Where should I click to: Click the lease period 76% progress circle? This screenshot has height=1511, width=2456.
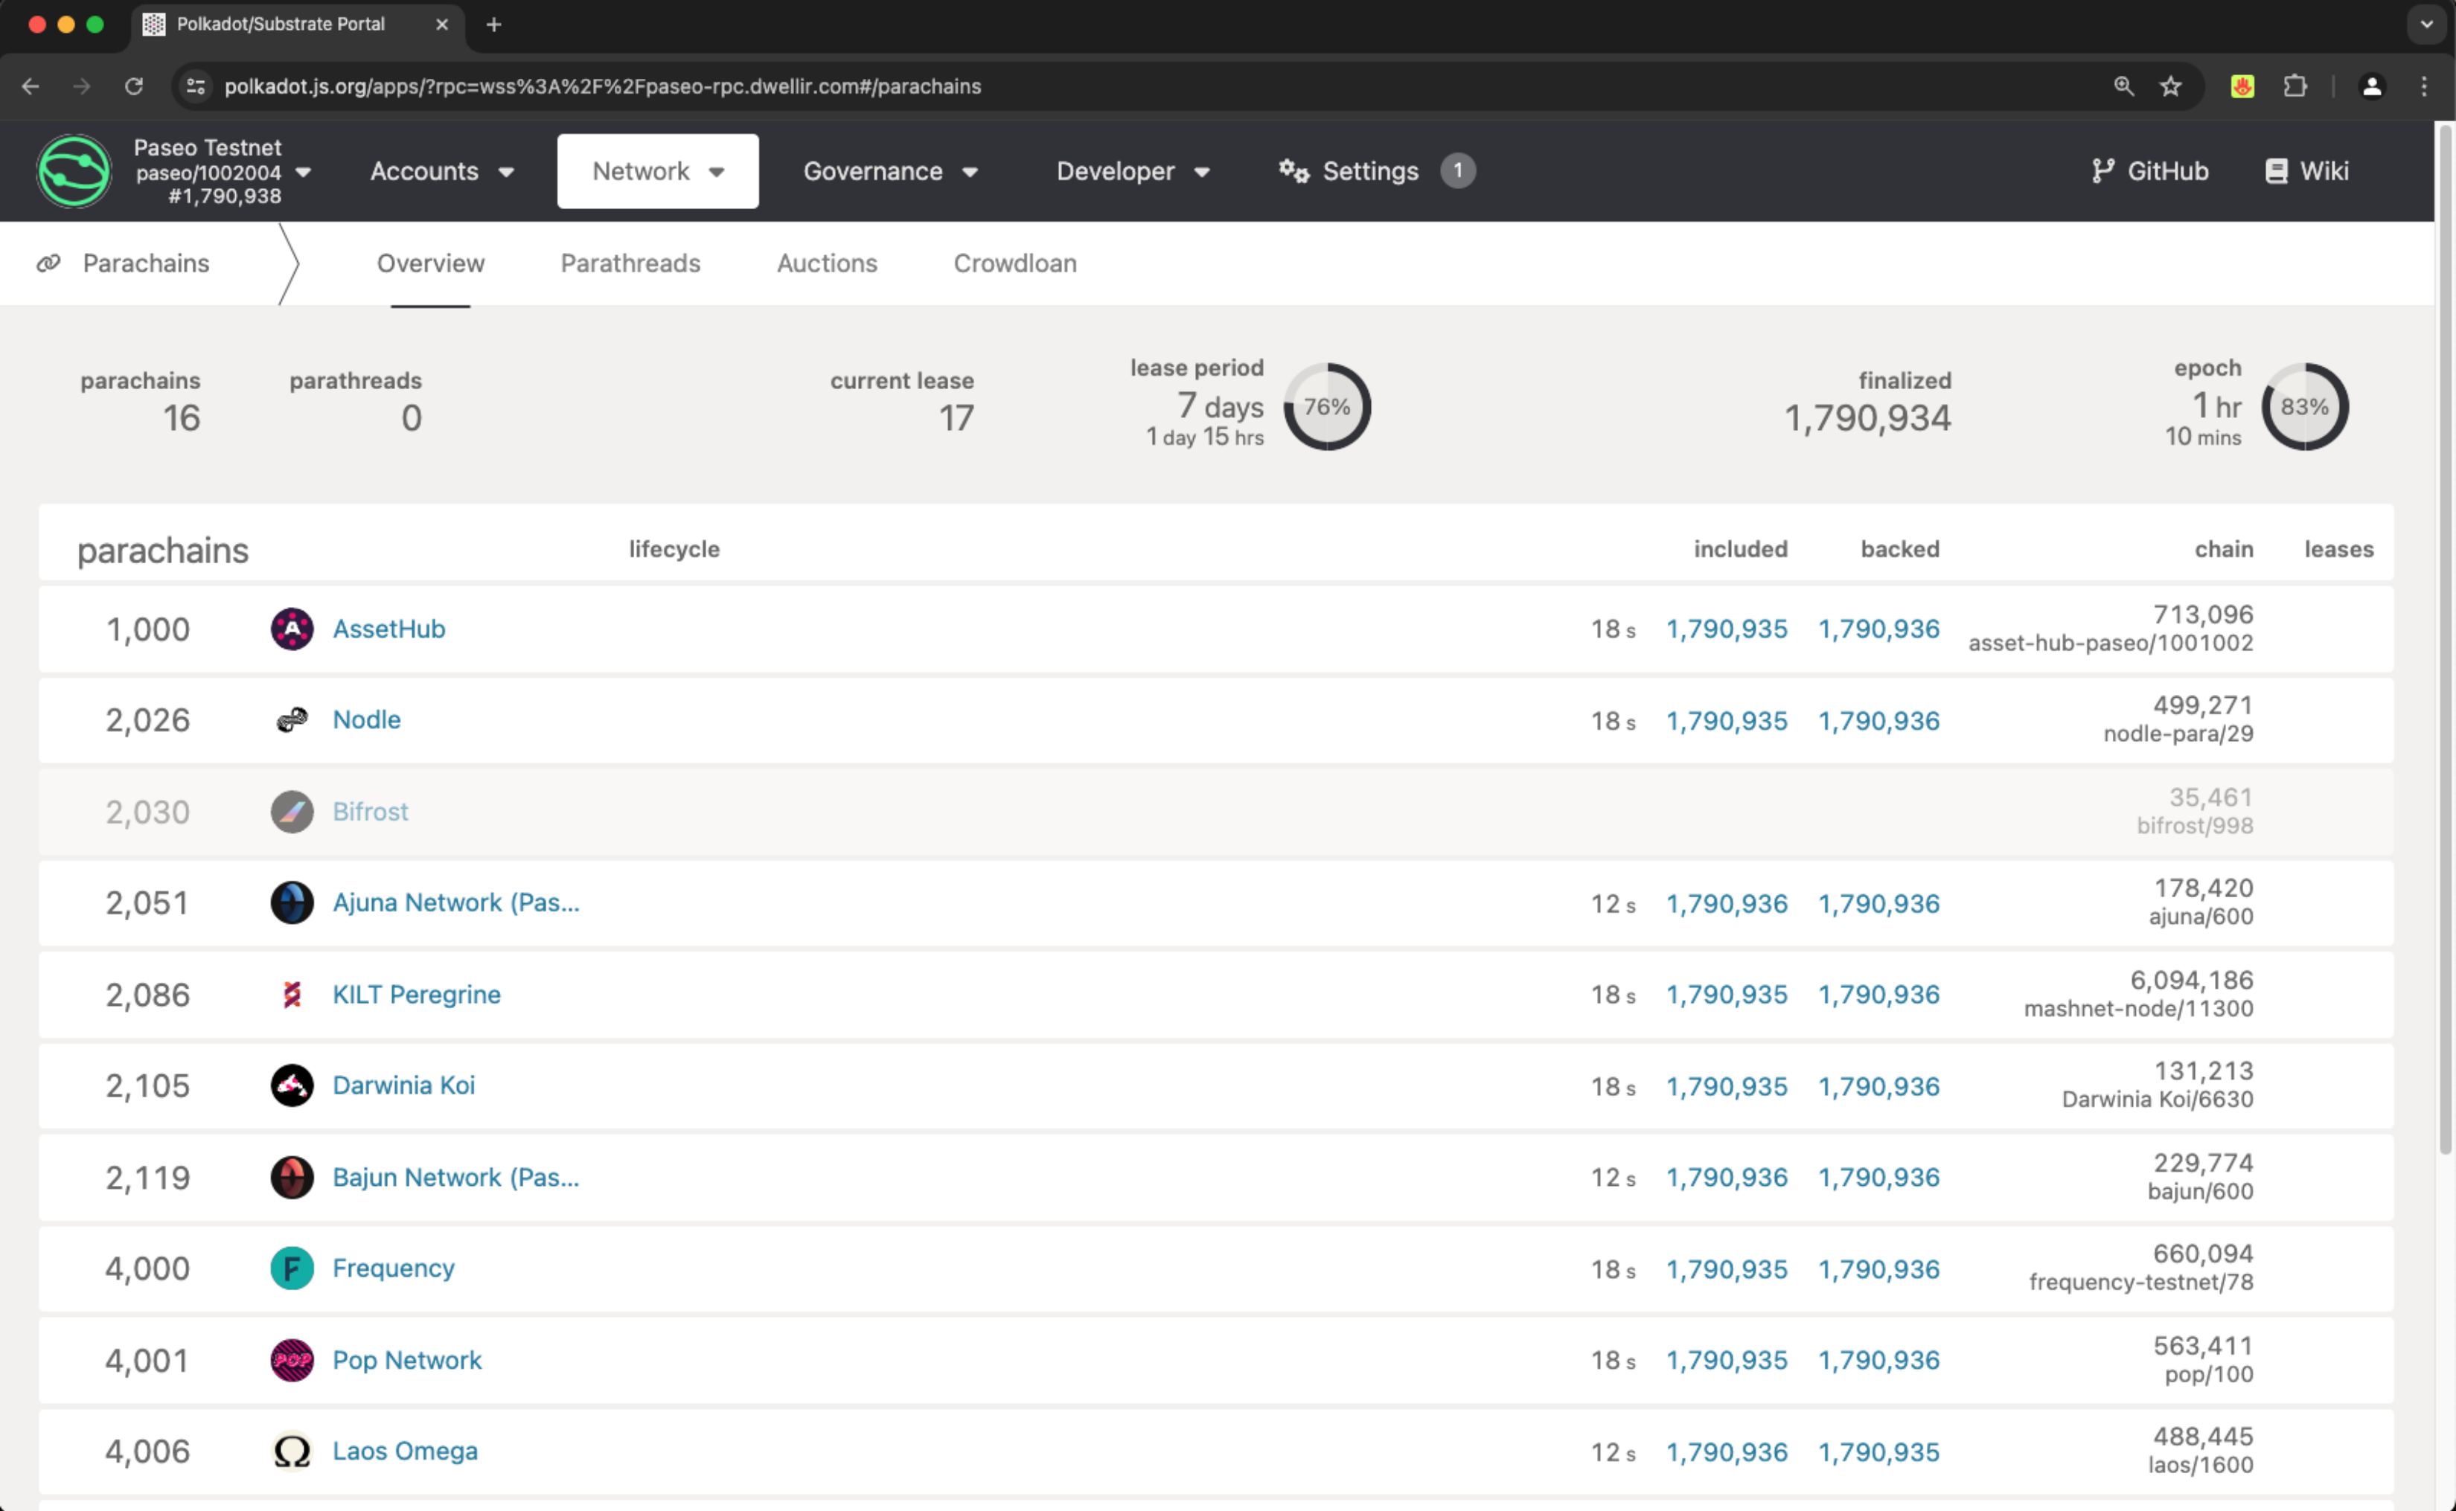click(1326, 407)
